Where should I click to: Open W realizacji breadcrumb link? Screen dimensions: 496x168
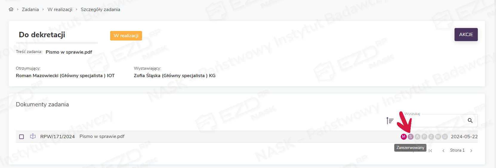click(60, 10)
